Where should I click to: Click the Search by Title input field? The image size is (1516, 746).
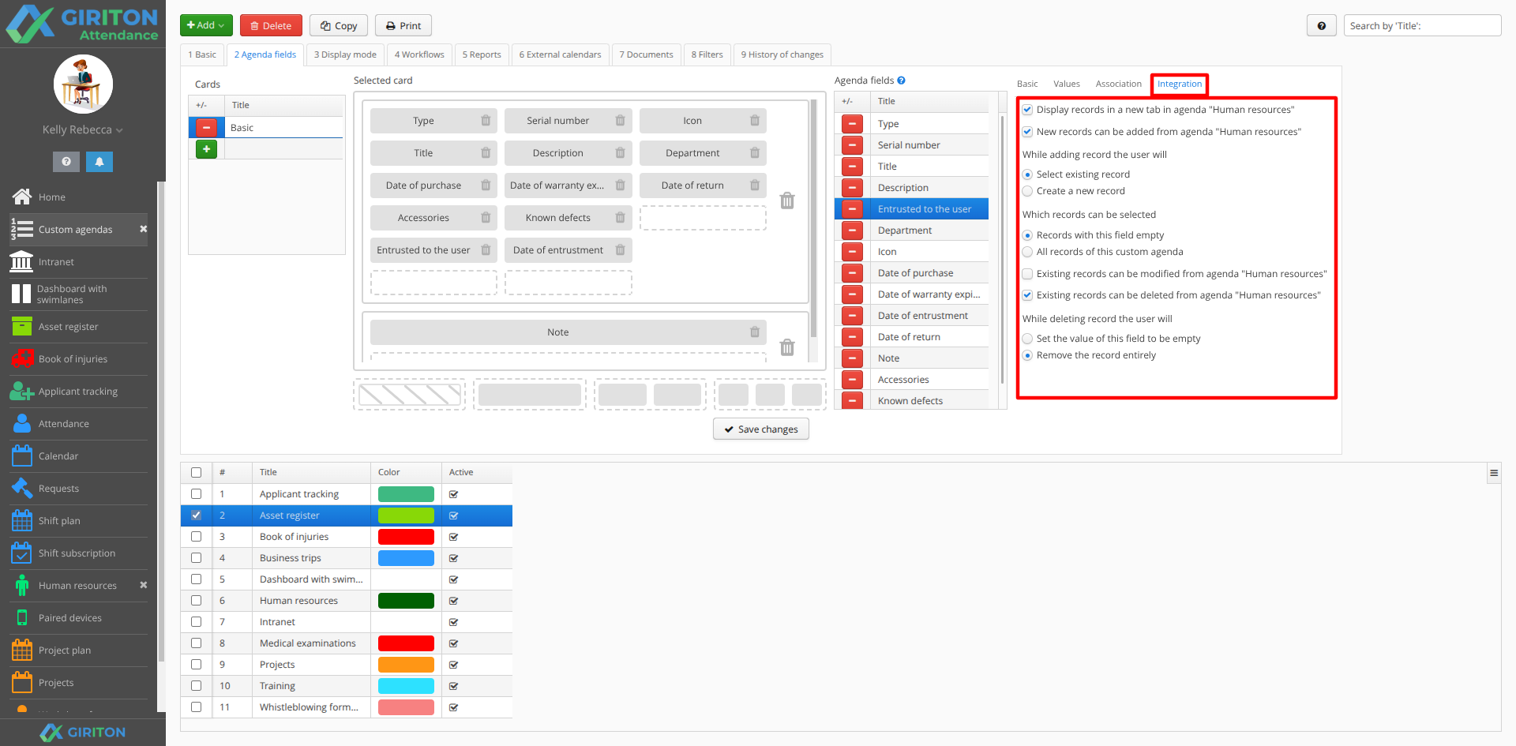pyautogui.click(x=1422, y=26)
